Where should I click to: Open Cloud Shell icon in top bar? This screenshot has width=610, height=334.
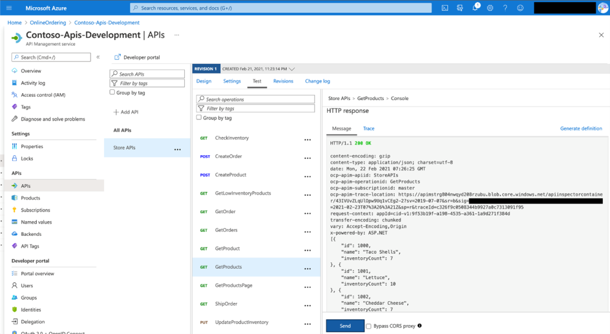tap(445, 8)
